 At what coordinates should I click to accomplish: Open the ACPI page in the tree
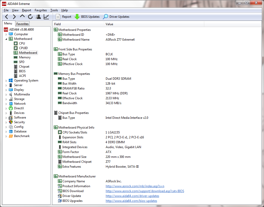click(22, 76)
